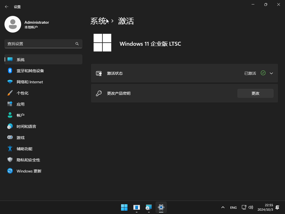Click the 更改 product key button
The height and width of the screenshot is (214, 285).
(255, 93)
